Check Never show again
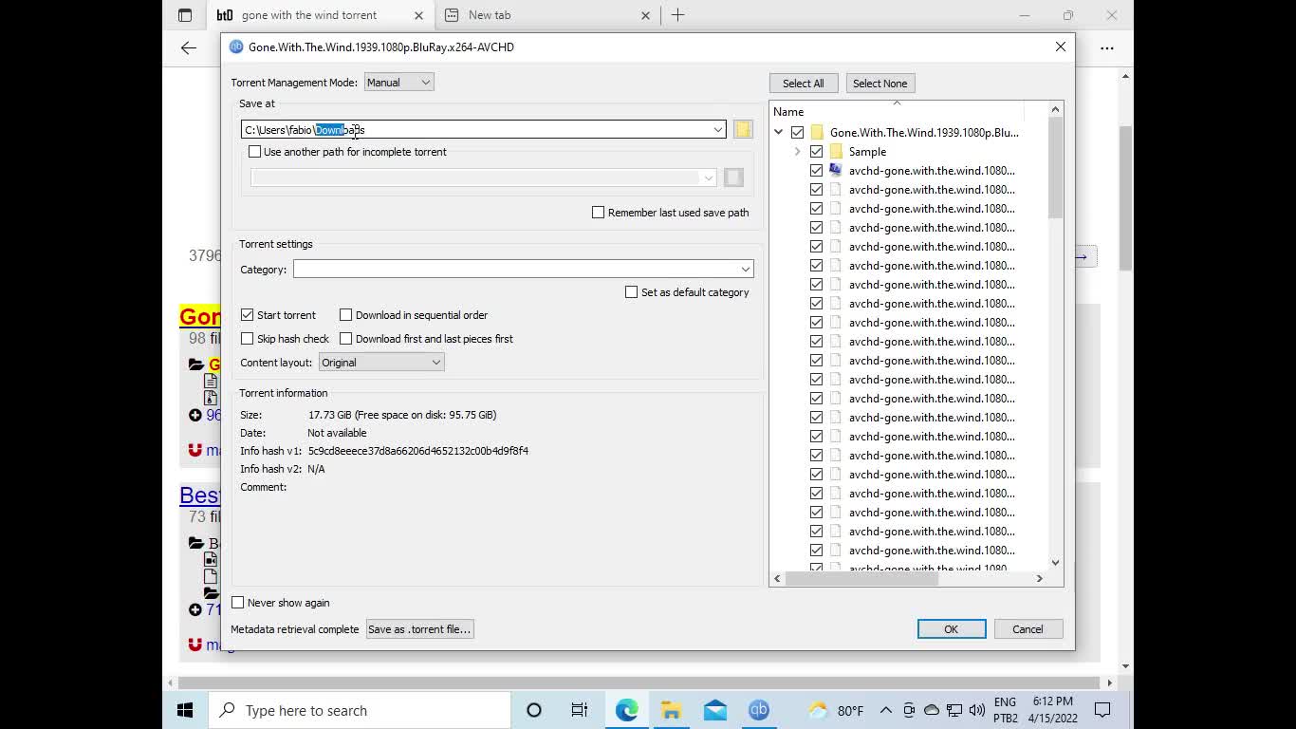Screen dimensions: 1296x729 (x=237, y=603)
